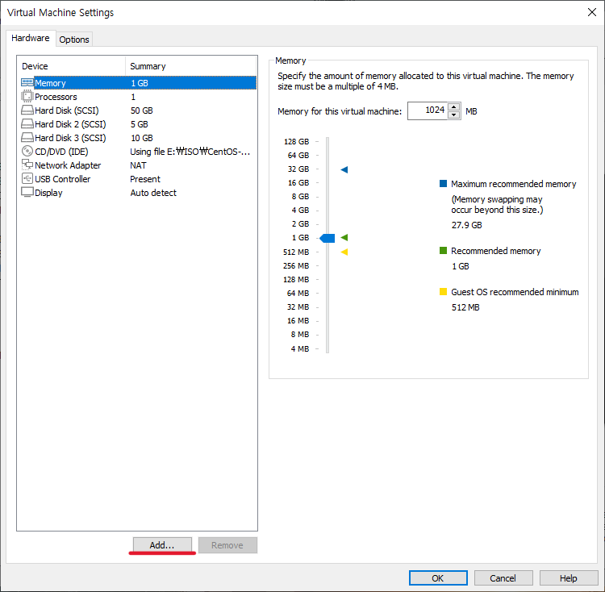
Task: Click the Hard Disk (SCSI) drive icon
Action: pos(27,110)
